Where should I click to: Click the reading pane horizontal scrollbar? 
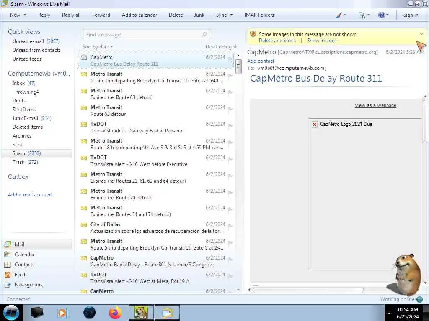[x=308, y=290]
